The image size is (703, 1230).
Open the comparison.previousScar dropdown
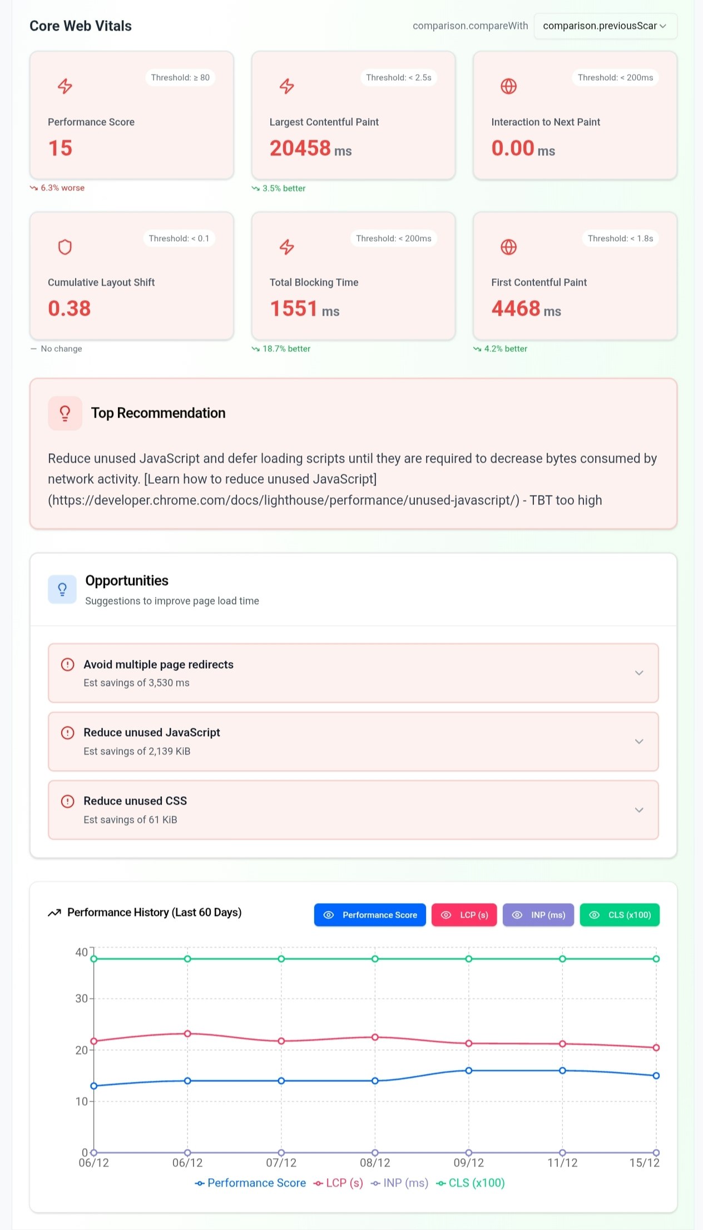tap(605, 26)
